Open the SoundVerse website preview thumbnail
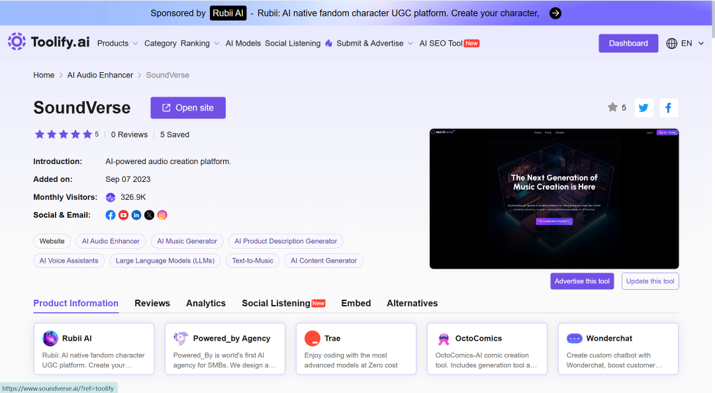This screenshot has height=393, width=715. point(554,198)
